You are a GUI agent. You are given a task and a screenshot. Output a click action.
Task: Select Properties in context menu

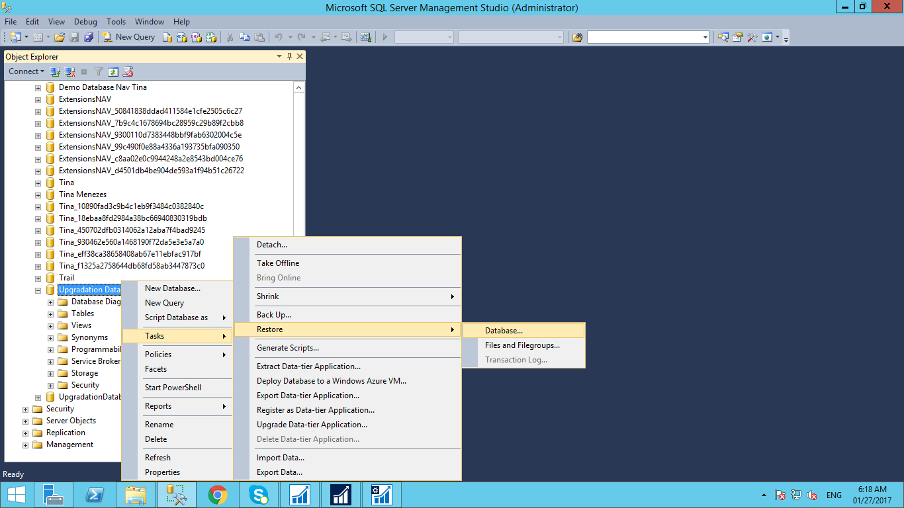[x=177, y=472]
